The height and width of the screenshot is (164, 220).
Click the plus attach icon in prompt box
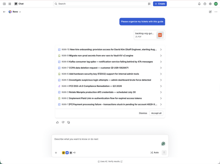(x=56, y=153)
